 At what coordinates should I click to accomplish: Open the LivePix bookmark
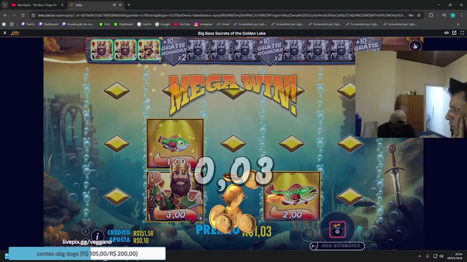coord(144,24)
